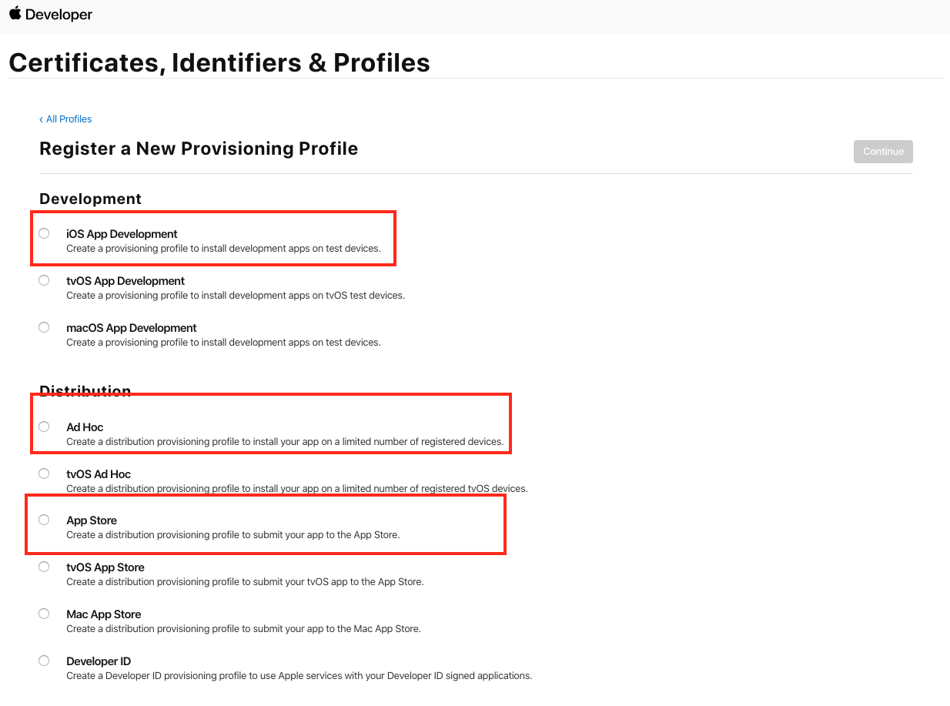Select the iOS App Development radio button
Viewport: 950px width, 706px height.
tap(44, 233)
